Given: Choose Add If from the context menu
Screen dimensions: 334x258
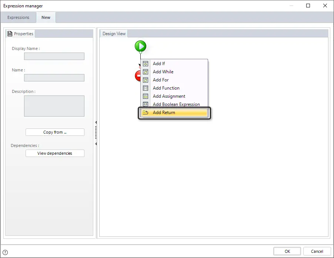Looking at the screenshot, I should pyautogui.click(x=174, y=64).
